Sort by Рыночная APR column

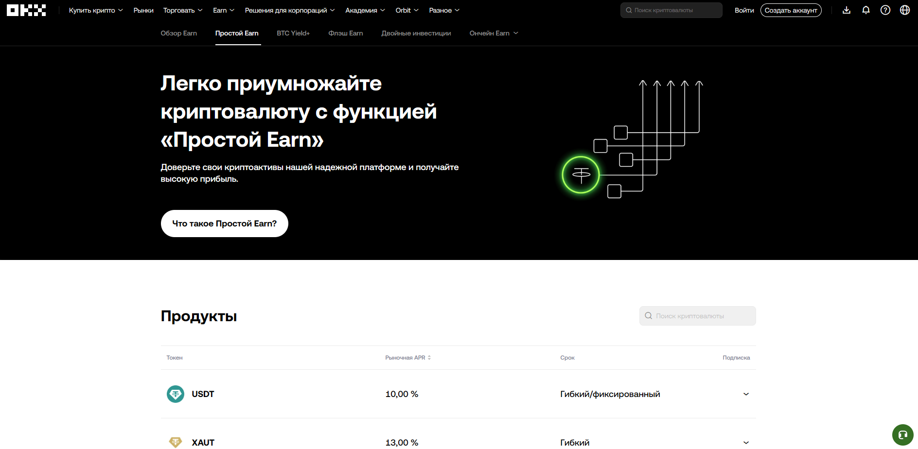408,358
